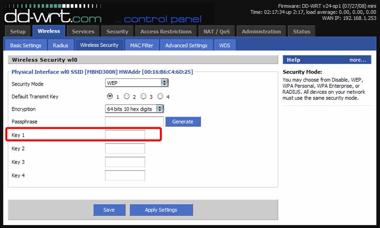Click the Physical Interface wl0 SSID legend
Screen dimensions: 380x228
[x=102, y=72]
